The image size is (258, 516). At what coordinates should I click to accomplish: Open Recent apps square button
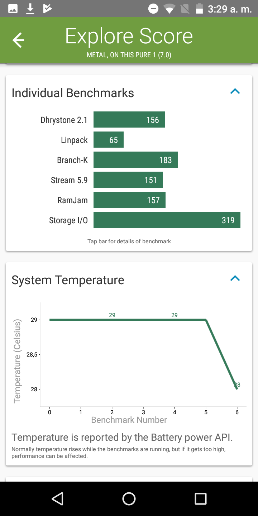pyautogui.click(x=201, y=499)
